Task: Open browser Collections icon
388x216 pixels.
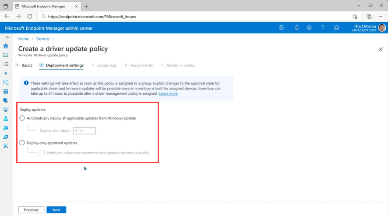Action: coord(369,17)
